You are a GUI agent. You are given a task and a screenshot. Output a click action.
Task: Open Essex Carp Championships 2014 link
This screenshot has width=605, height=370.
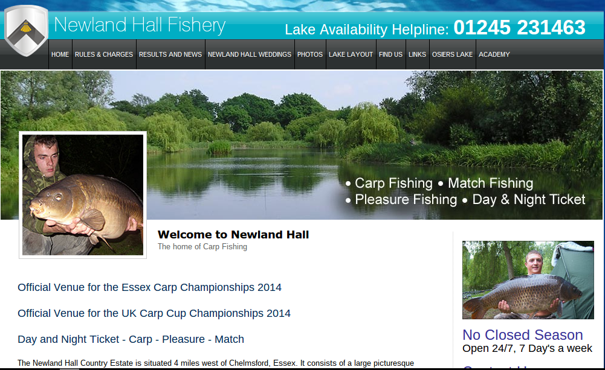pyautogui.click(x=150, y=287)
